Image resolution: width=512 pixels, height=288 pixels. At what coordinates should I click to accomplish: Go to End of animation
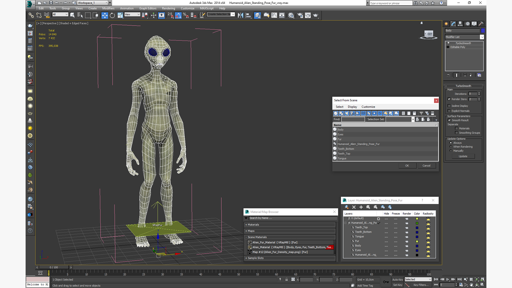click(459, 279)
